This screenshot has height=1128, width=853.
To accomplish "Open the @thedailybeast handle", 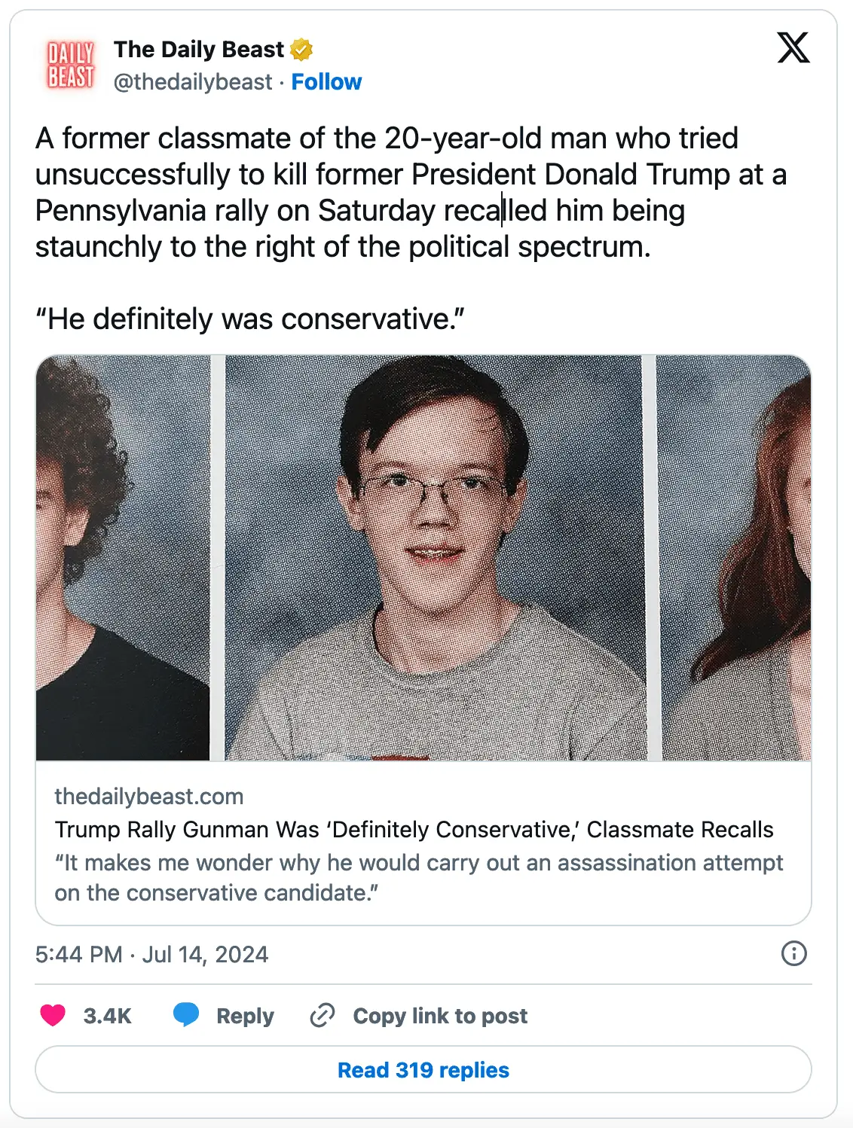I will (x=193, y=82).
